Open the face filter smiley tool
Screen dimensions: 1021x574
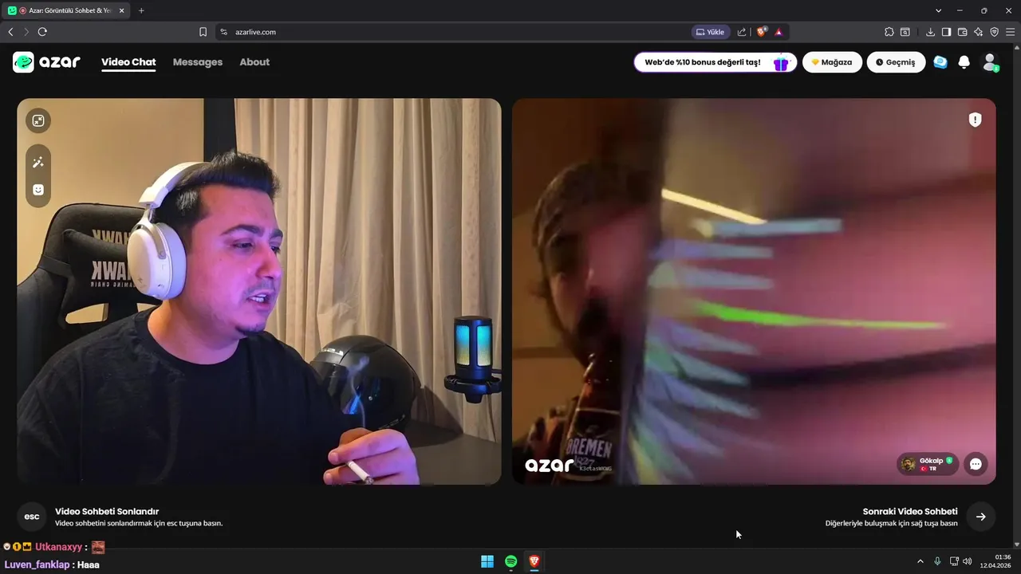[38, 190]
